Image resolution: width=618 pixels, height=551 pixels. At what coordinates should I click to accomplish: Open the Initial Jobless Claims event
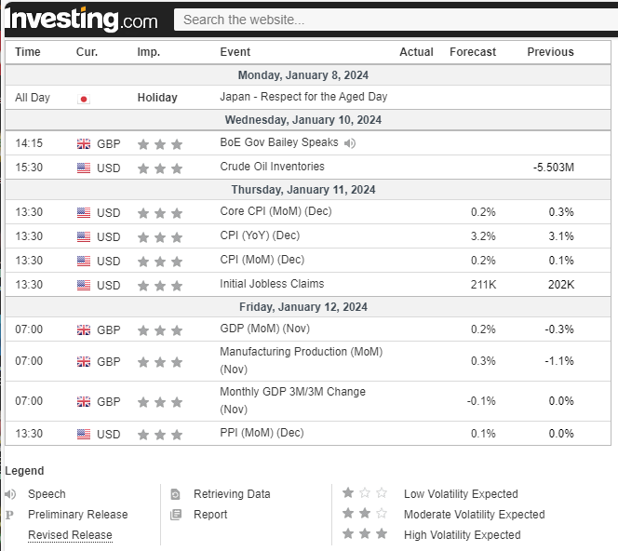pos(272,284)
